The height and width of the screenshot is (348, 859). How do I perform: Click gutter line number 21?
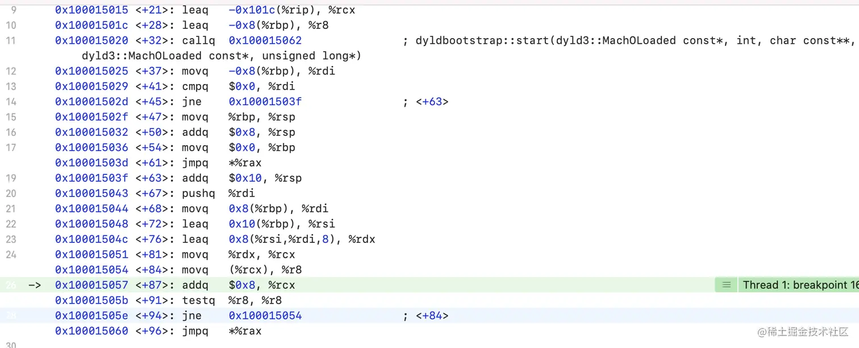pyautogui.click(x=11, y=209)
